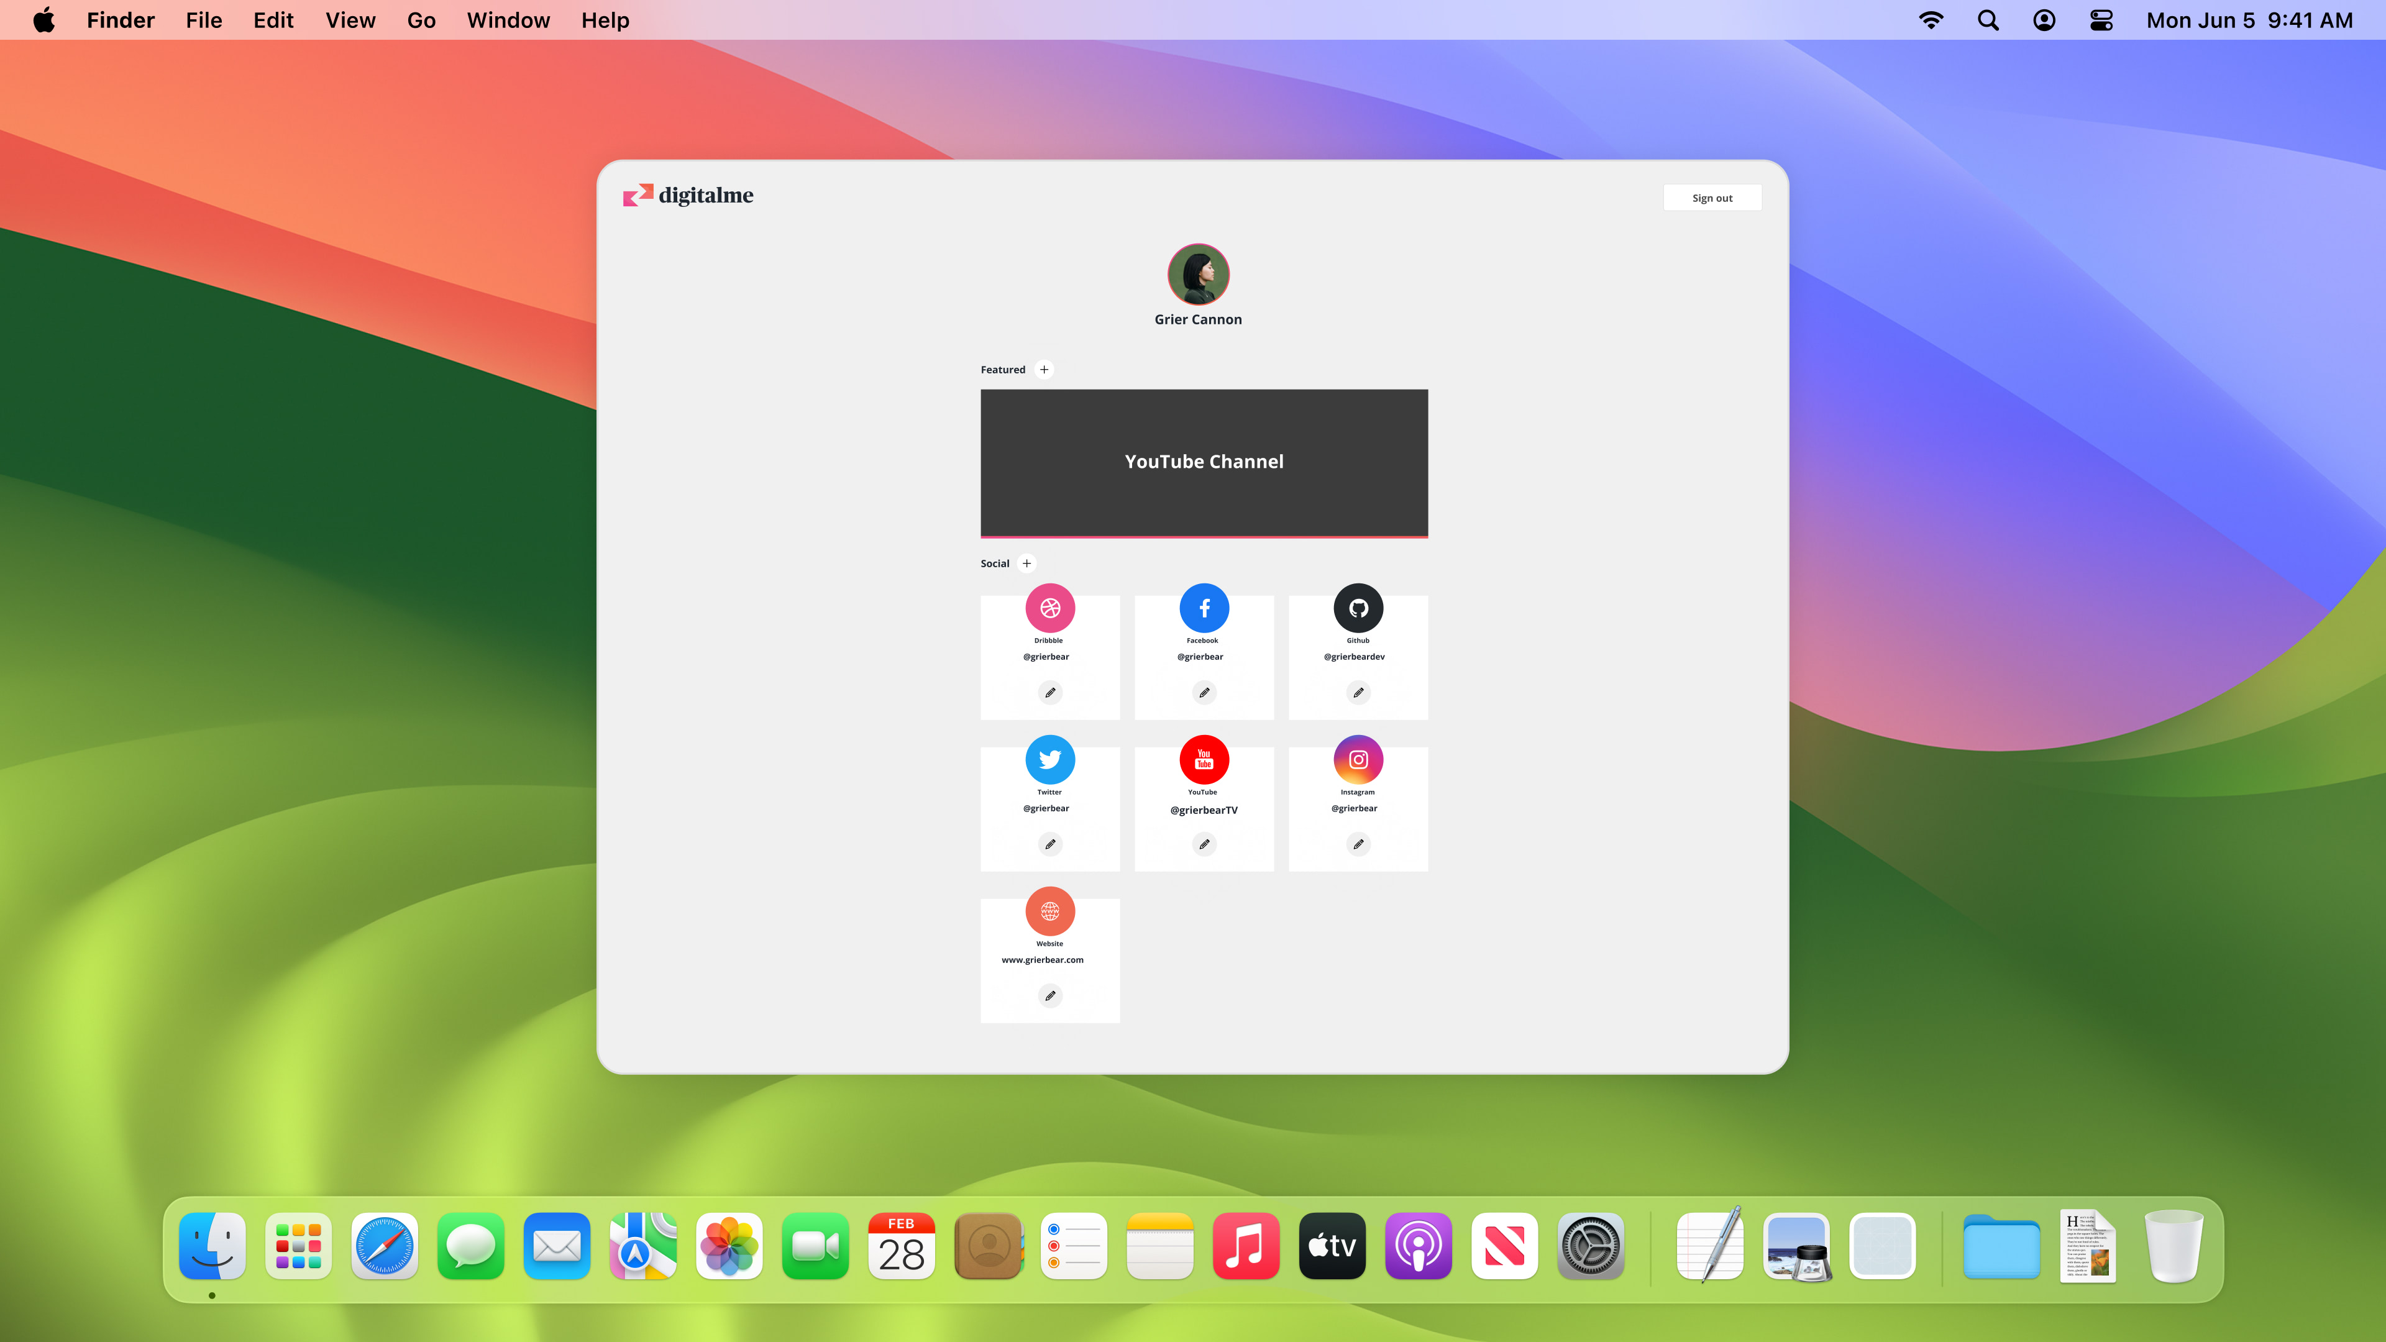Open the File menu

pyautogui.click(x=204, y=21)
